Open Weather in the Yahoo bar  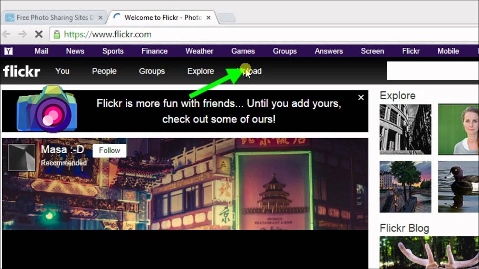tap(199, 51)
